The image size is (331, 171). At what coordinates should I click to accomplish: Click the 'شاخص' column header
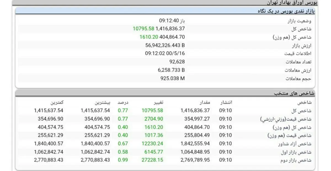tap(305, 102)
